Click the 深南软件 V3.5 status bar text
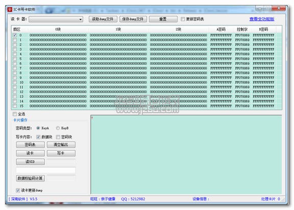 click(23, 199)
